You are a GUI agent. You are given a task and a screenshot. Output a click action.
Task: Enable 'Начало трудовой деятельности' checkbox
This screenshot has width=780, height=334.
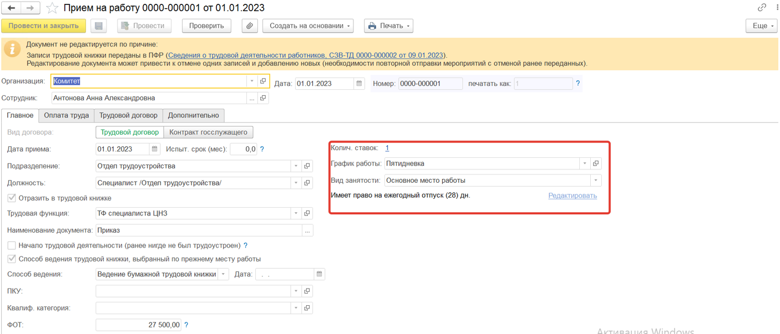pos(12,245)
